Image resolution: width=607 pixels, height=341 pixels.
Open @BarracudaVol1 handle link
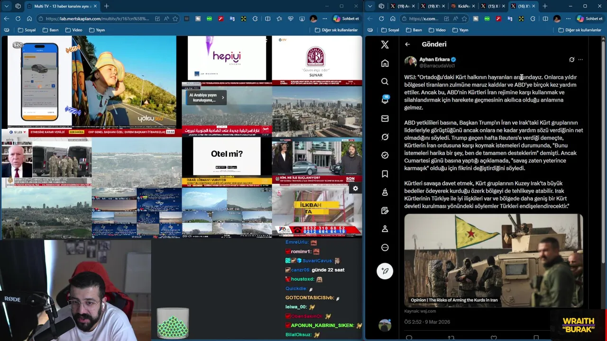pyautogui.click(x=437, y=66)
